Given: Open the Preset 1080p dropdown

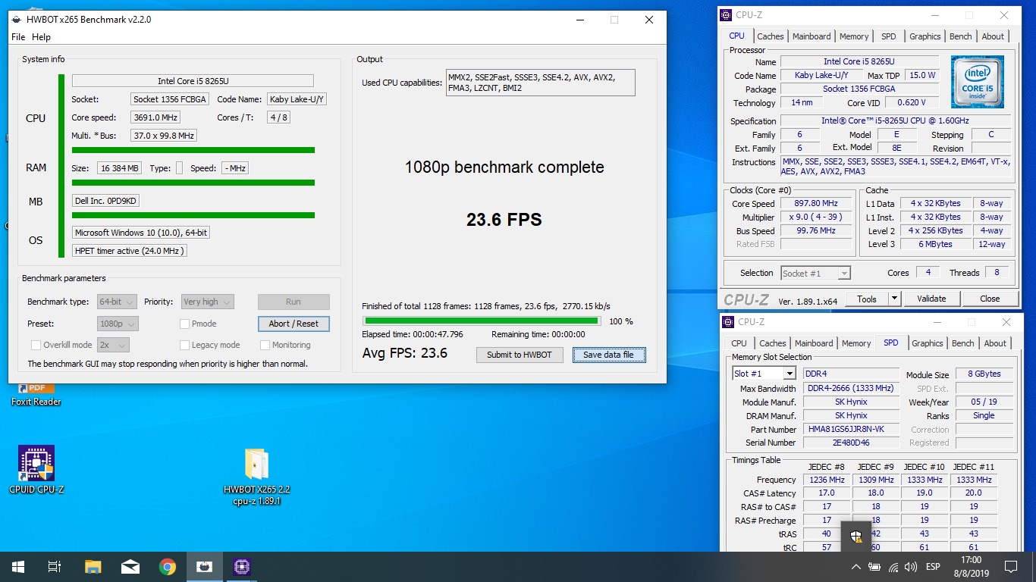Looking at the screenshot, I should (118, 324).
